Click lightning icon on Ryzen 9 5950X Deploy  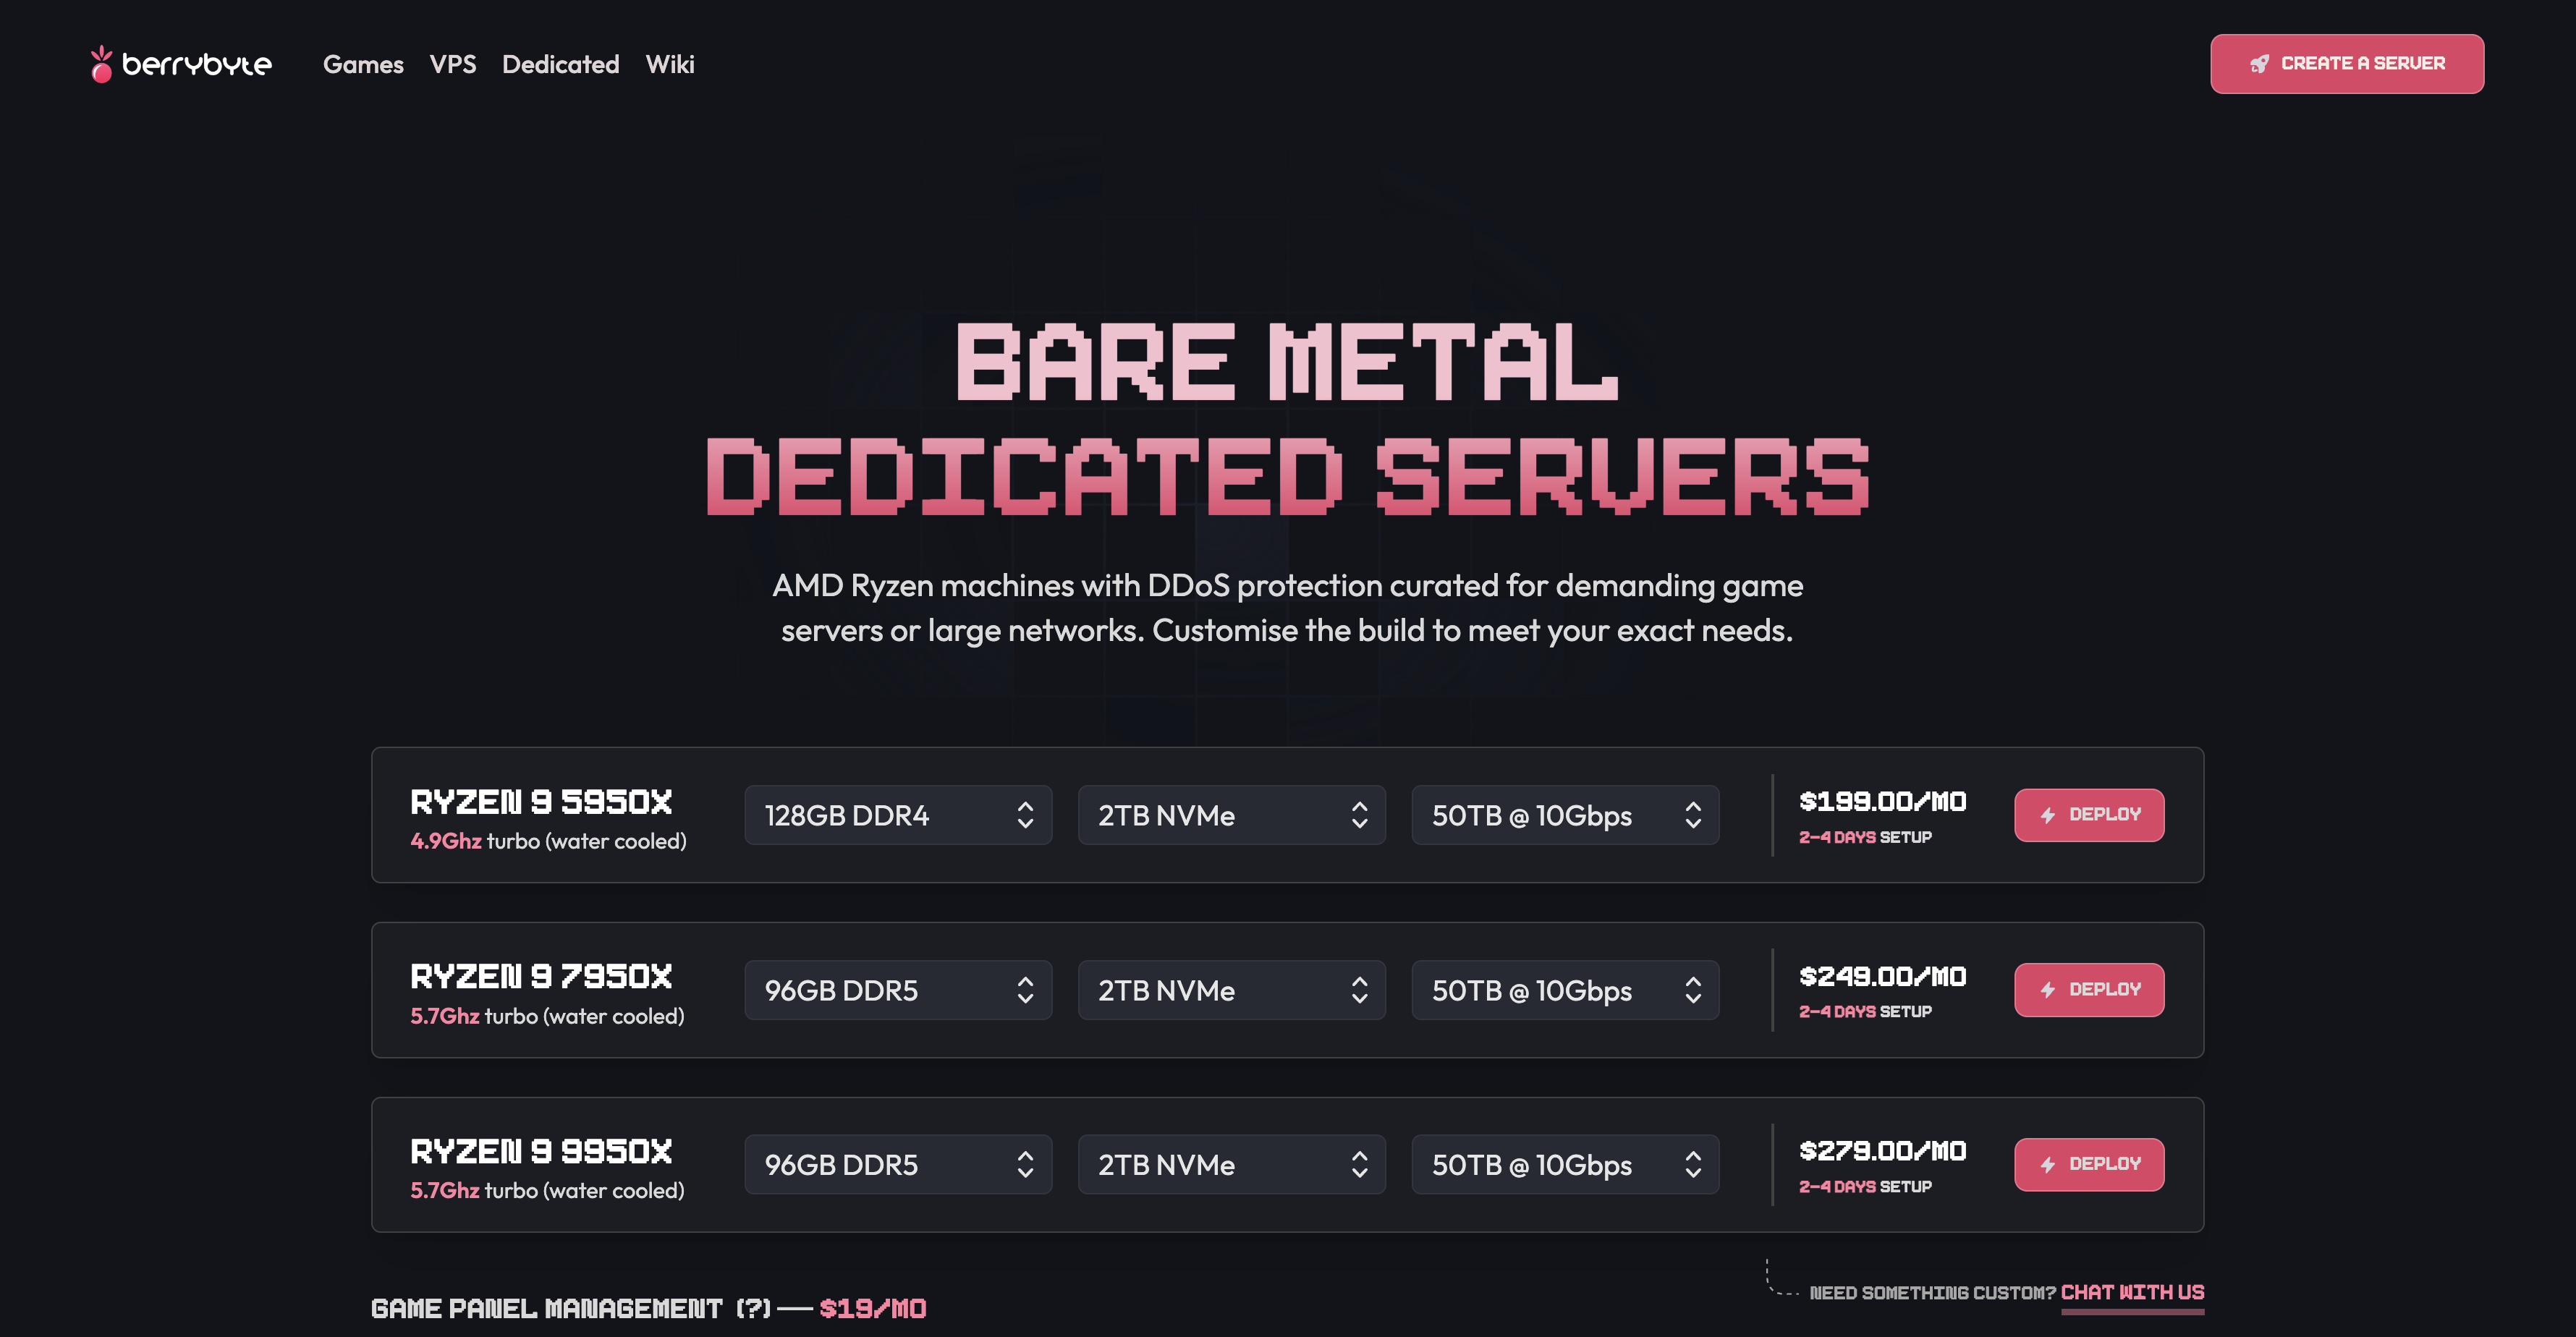[2047, 815]
